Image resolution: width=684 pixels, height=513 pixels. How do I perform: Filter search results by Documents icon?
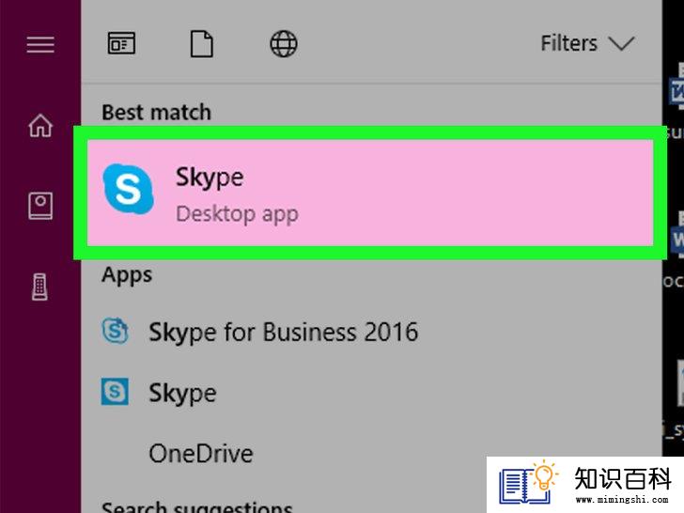202,43
